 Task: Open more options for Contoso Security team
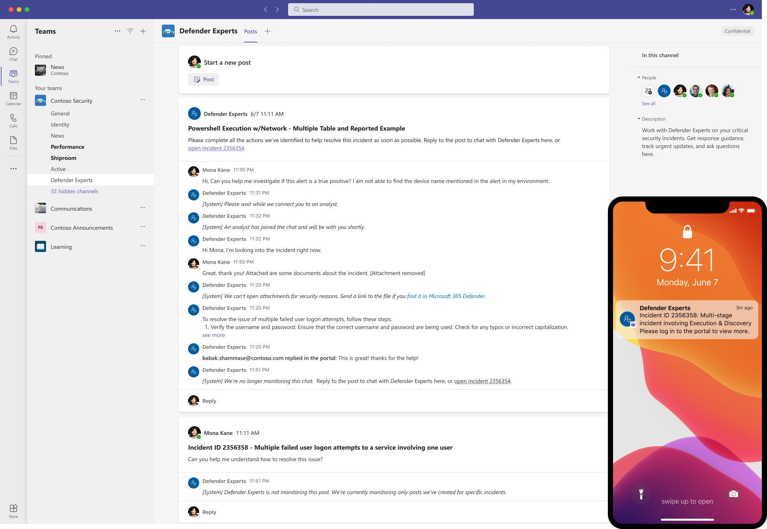click(x=143, y=100)
